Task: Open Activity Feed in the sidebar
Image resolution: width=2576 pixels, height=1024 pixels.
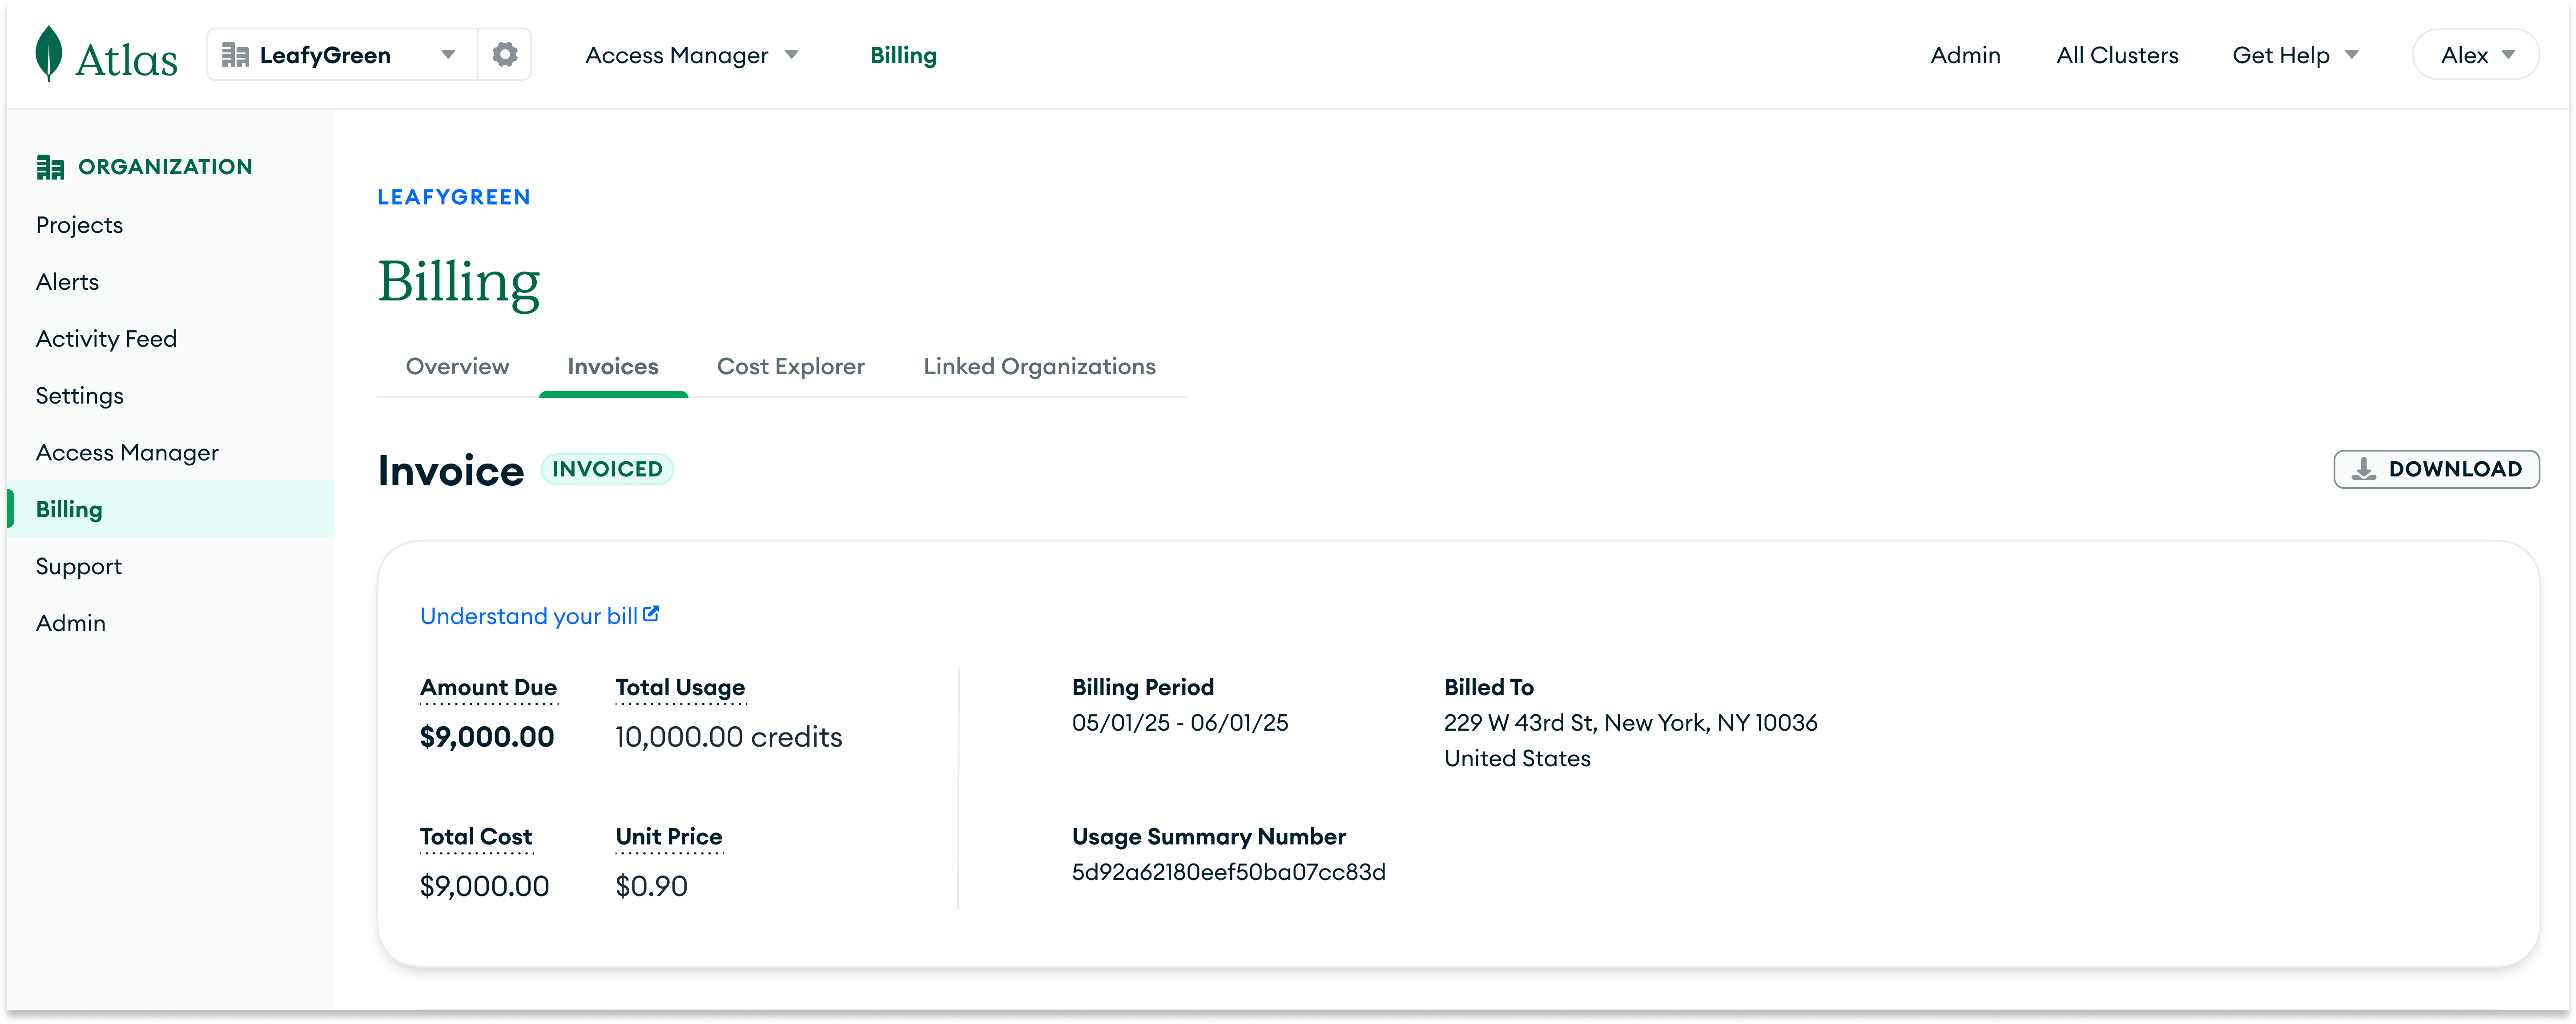Action: [106, 339]
